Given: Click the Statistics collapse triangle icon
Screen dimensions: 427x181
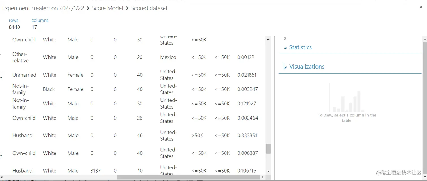Looking at the screenshot, I should tap(285, 48).
